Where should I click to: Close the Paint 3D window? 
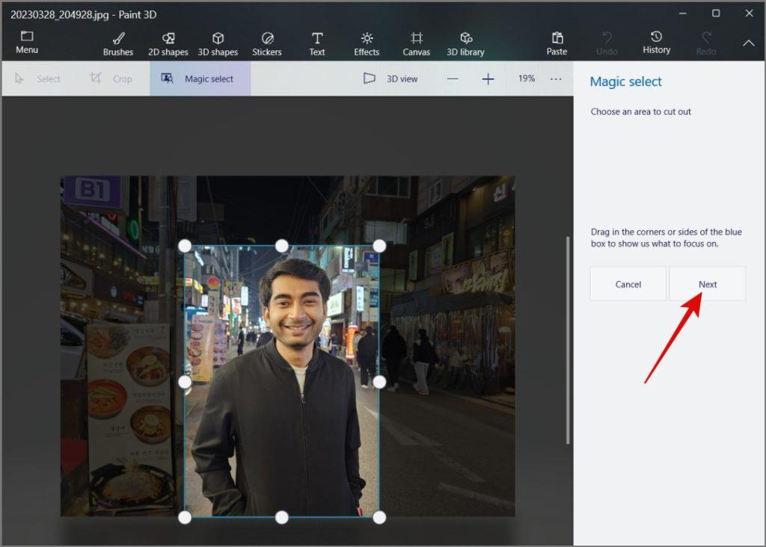click(x=749, y=13)
